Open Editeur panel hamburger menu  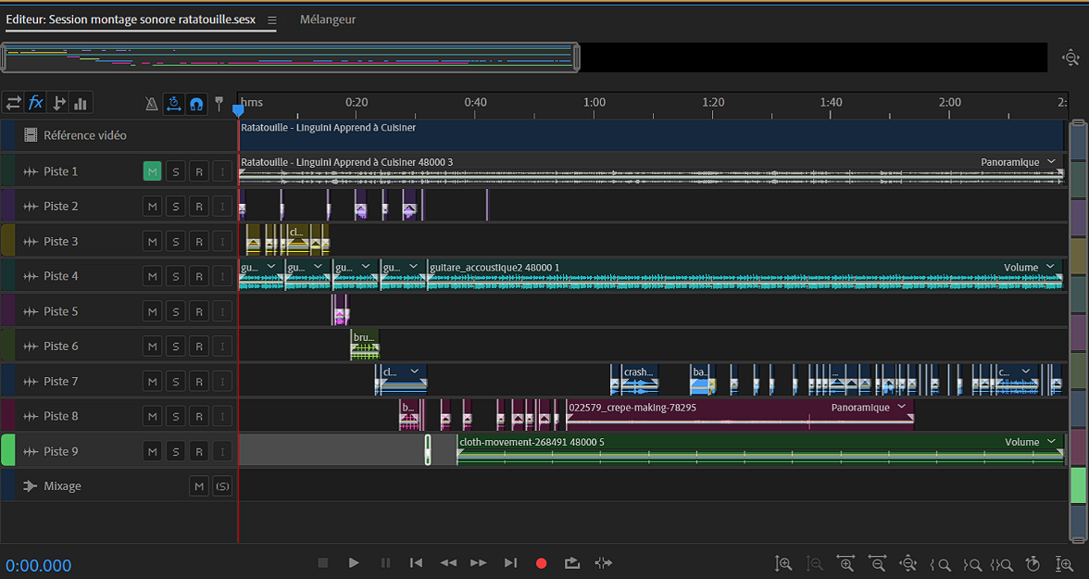[x=272, y=20]
